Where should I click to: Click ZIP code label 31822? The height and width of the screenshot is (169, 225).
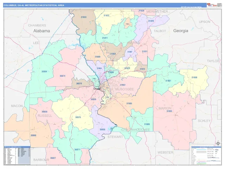(106, 15)
